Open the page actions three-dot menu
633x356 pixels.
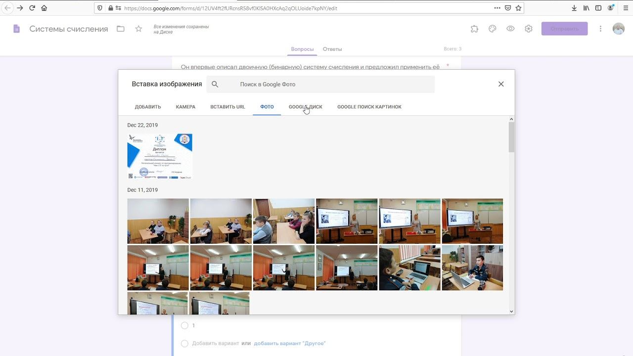pos(497,8)
